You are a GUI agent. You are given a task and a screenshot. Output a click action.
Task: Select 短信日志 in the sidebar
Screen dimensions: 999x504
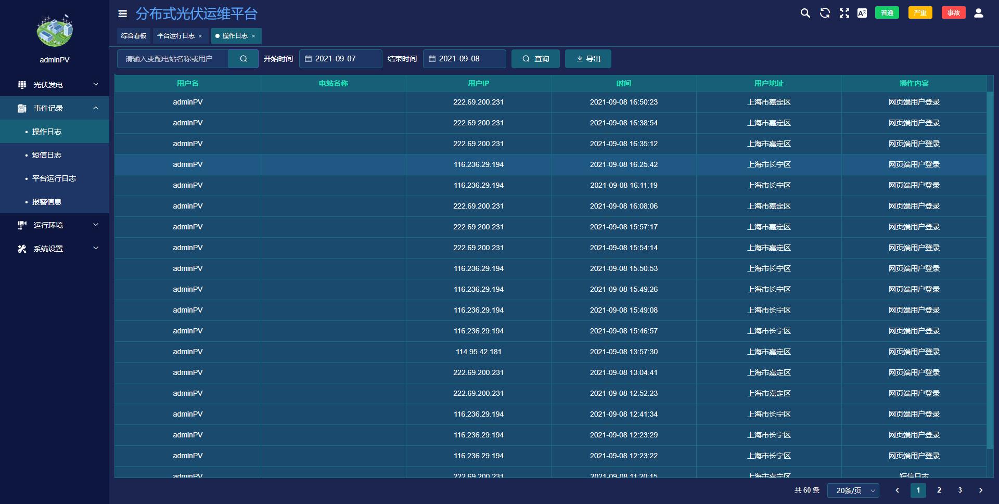click(47, 155)
